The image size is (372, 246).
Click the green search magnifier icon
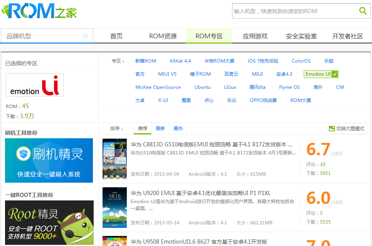coord(363,11)
